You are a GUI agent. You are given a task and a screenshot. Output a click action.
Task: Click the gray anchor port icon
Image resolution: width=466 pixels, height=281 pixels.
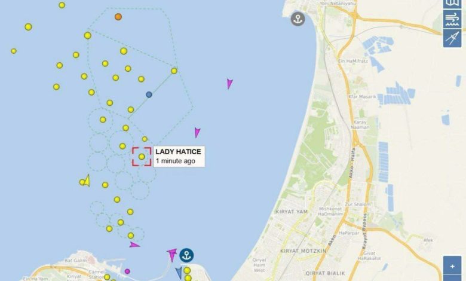coord(298,19)
